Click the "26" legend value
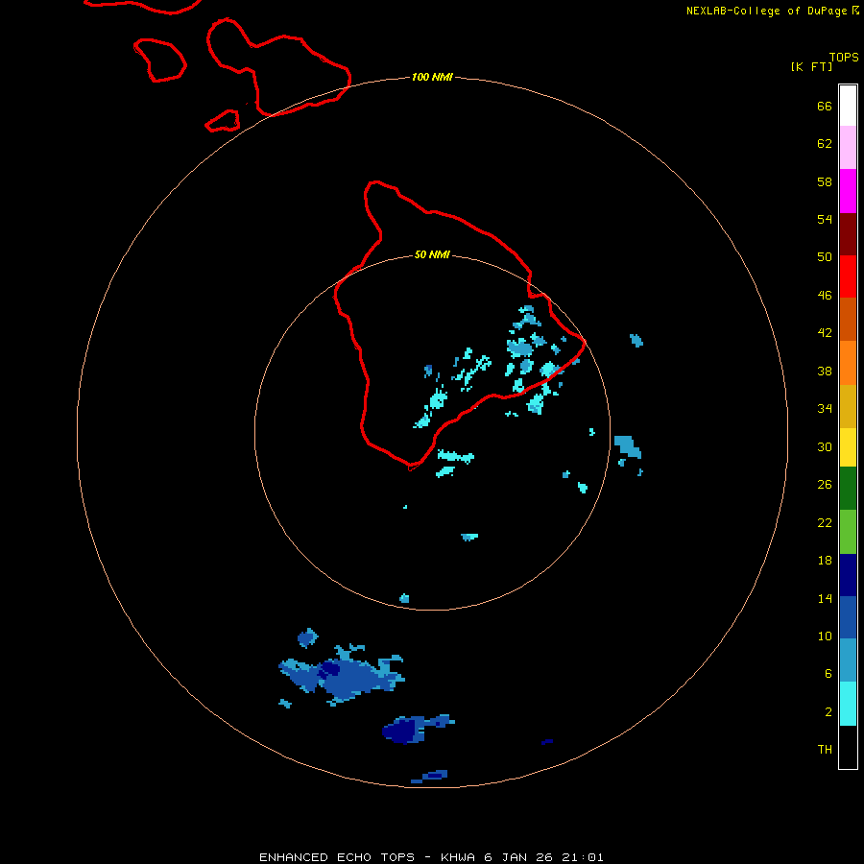The image size is (864, 864). (825, 485)
